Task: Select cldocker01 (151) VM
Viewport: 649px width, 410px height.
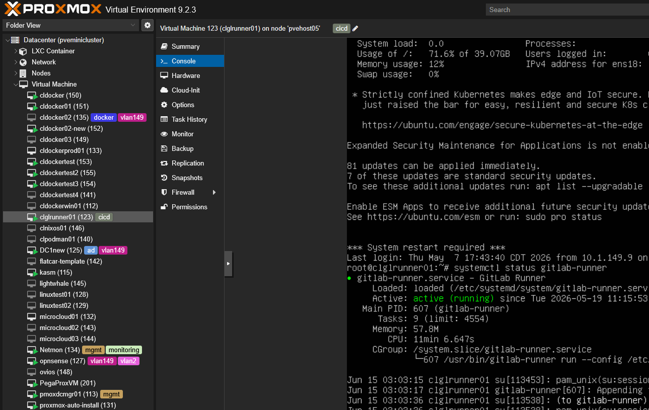Action: pyautogui.click(x=78, y=106)
